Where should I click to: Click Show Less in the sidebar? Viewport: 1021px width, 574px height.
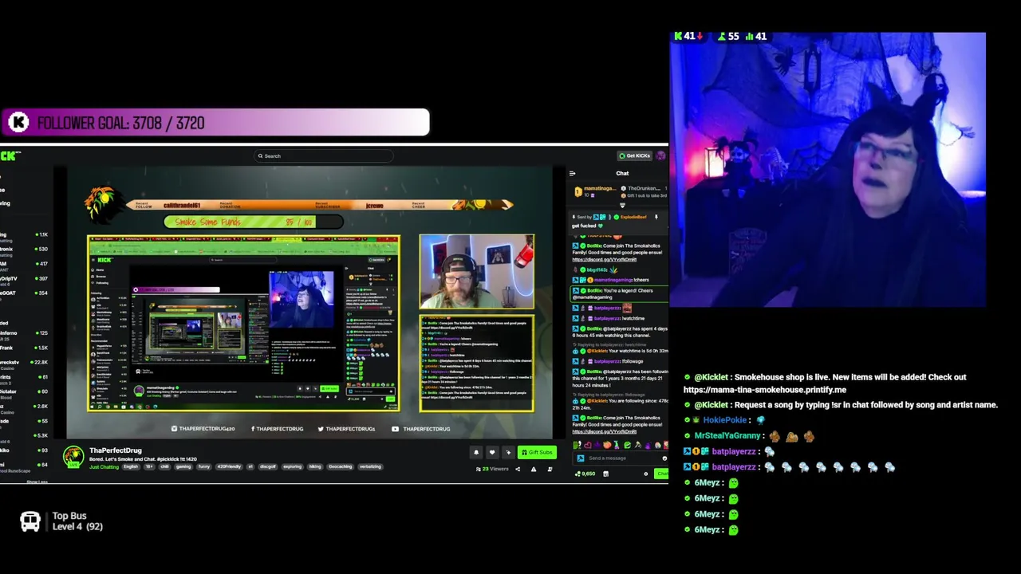coord(37,482)
